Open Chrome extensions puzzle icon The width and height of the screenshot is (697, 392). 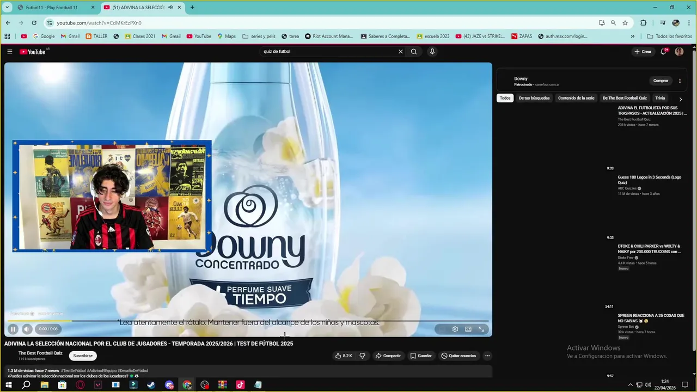pyautogui.click(x=644, y=23)
